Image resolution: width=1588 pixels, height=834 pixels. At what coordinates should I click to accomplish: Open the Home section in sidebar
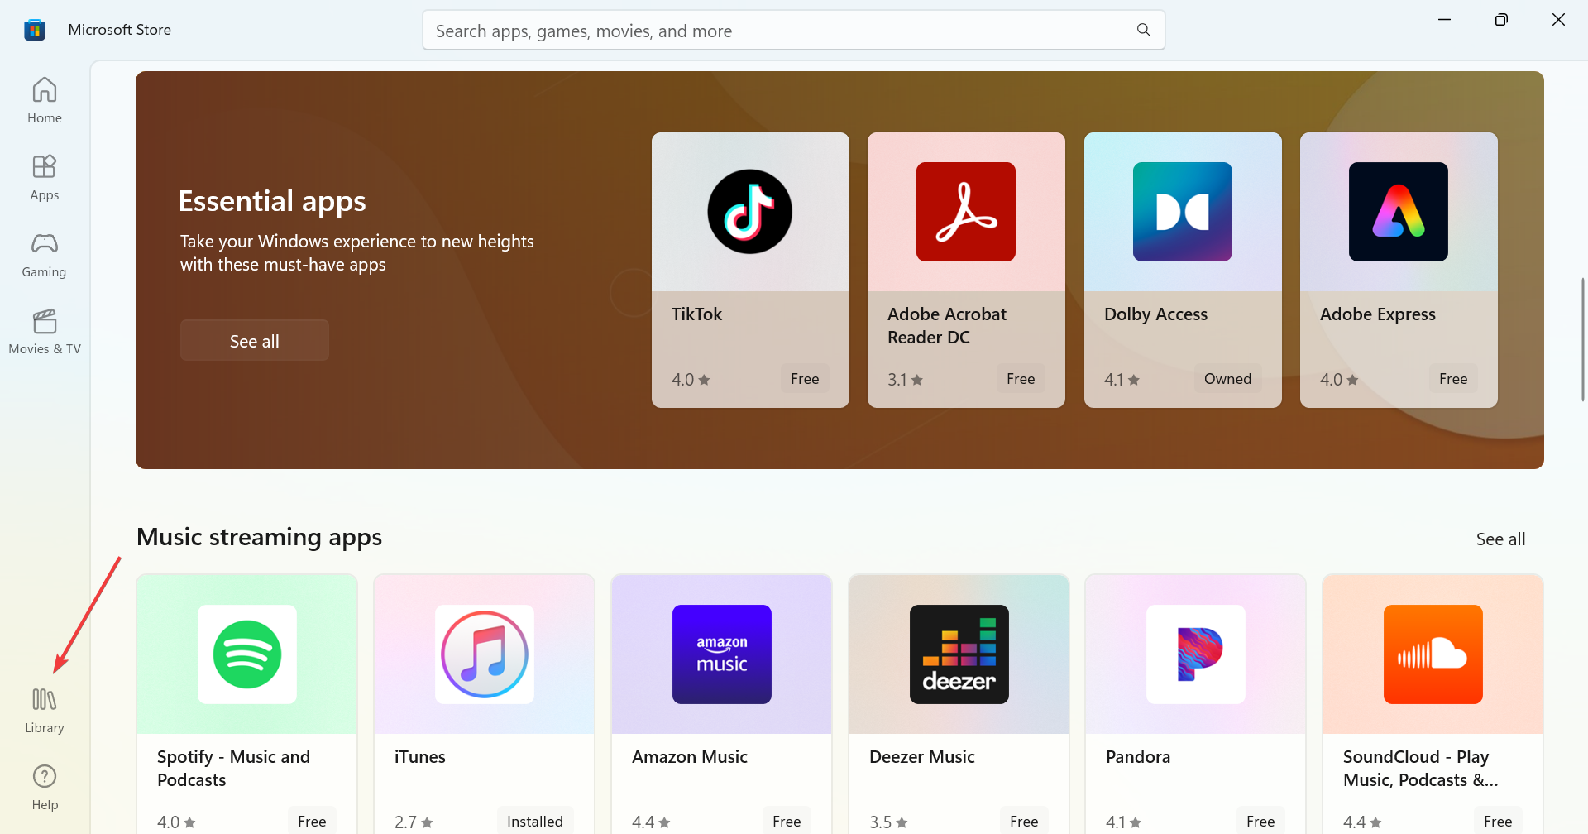45,101
